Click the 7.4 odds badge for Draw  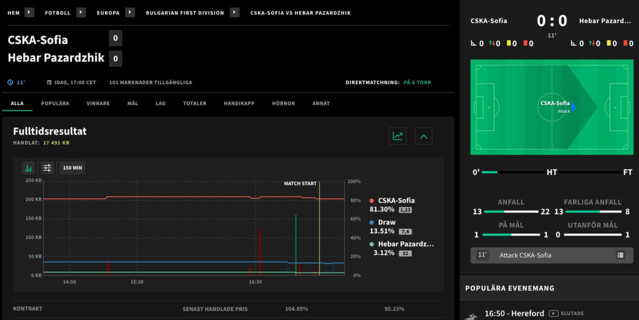[406, 232]
